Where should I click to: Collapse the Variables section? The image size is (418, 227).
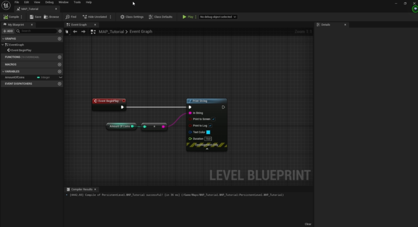[x=3, y=71]
